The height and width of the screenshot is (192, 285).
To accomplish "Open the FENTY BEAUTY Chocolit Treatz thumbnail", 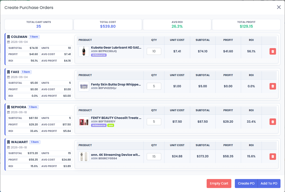I will 84,121.
